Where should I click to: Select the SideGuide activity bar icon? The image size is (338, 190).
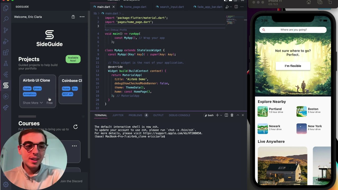pos(6,85)
